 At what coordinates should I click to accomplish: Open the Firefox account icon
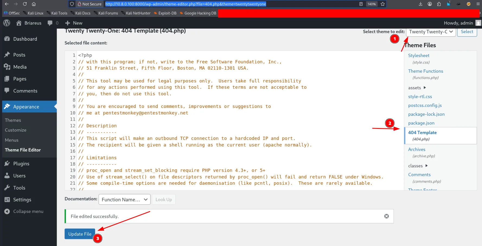click(430, 4)
